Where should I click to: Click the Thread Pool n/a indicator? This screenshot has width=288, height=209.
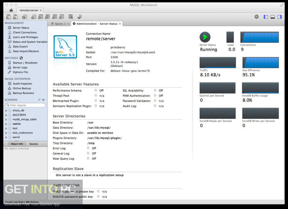pyautogui.click(x=96, y=95)
